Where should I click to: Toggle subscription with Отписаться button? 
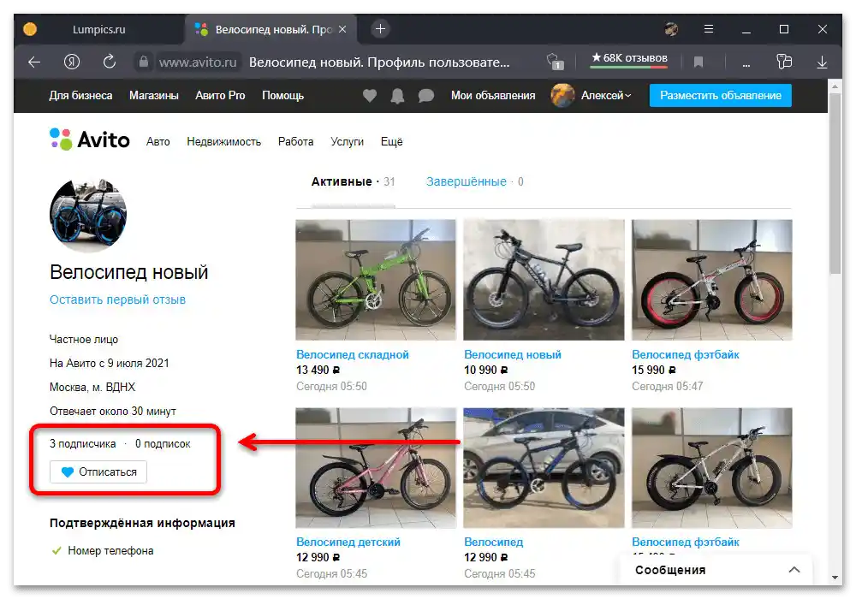tap(98, 471)
